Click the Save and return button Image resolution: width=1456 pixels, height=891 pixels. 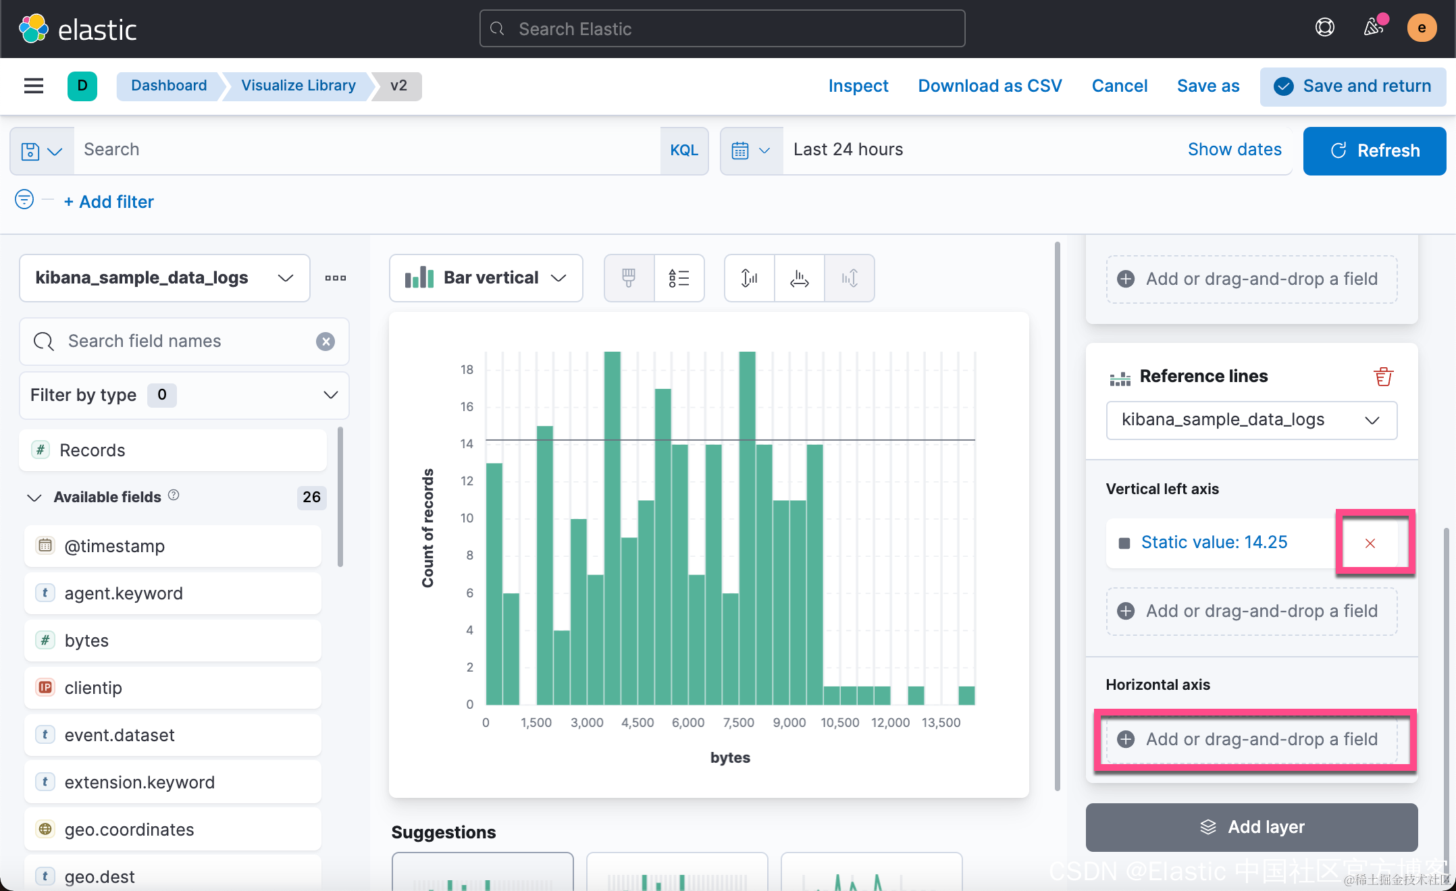pyautogui.click(x=1353, y=86)
